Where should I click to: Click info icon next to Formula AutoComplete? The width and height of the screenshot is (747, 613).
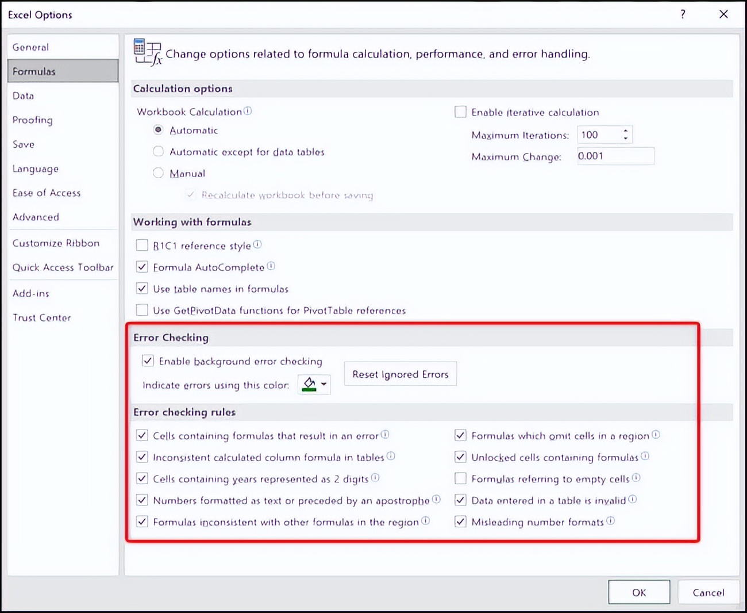click(271, 266)
